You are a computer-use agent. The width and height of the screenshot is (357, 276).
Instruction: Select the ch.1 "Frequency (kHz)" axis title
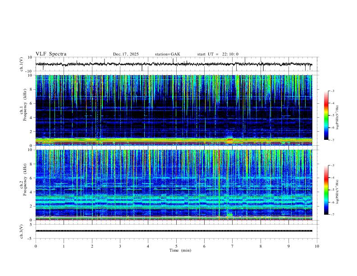point(25,104)
